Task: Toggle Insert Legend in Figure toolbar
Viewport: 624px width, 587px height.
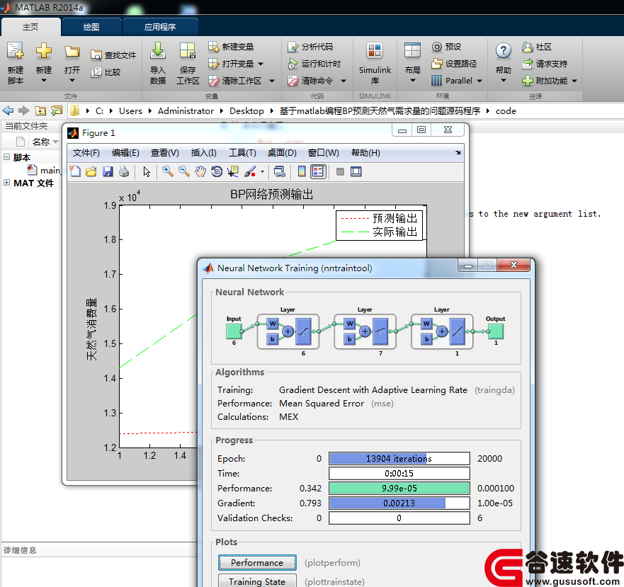Action: coord(318,171)
